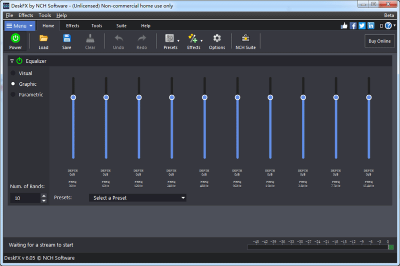Click the output level meter bar

click(x=320, y=247)
